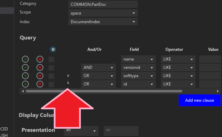
Task: Delete the softtype clause row
Action: (40, 76)
